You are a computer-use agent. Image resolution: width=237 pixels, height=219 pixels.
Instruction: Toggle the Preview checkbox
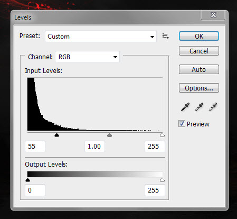(182, 124)
